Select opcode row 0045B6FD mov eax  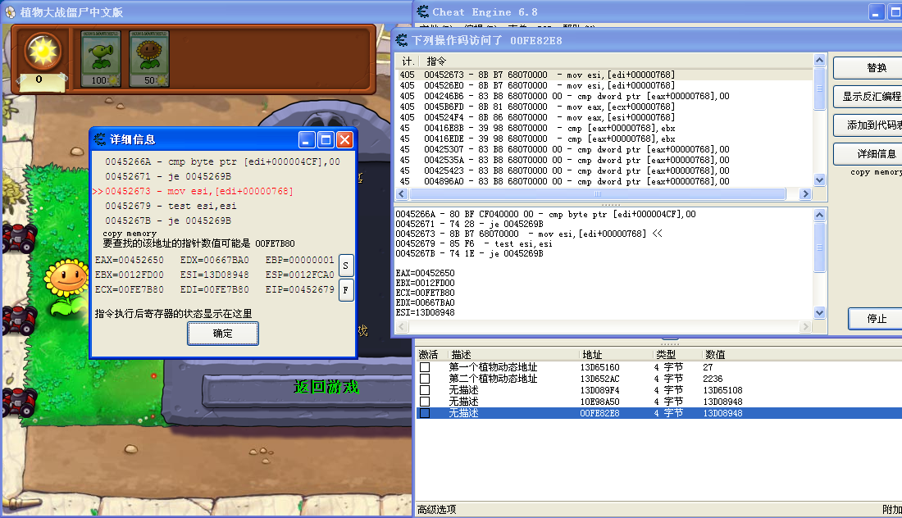point(604,107)
